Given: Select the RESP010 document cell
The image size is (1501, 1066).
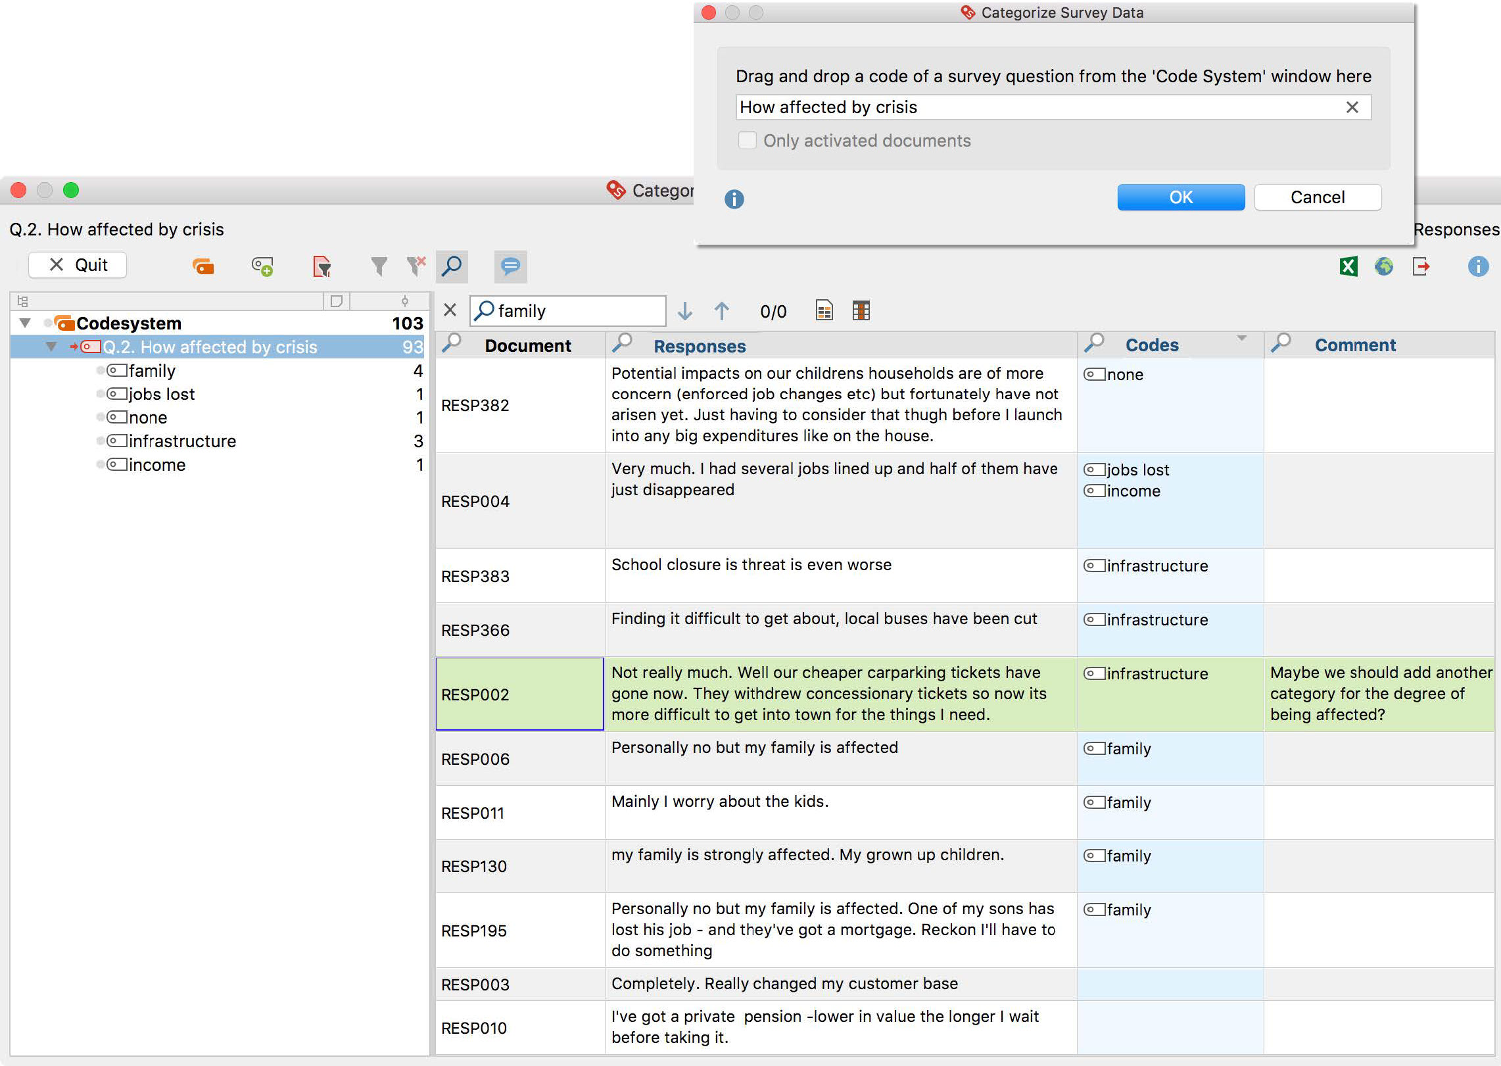Looking at the screenshot, I should tap(519, 1028).
